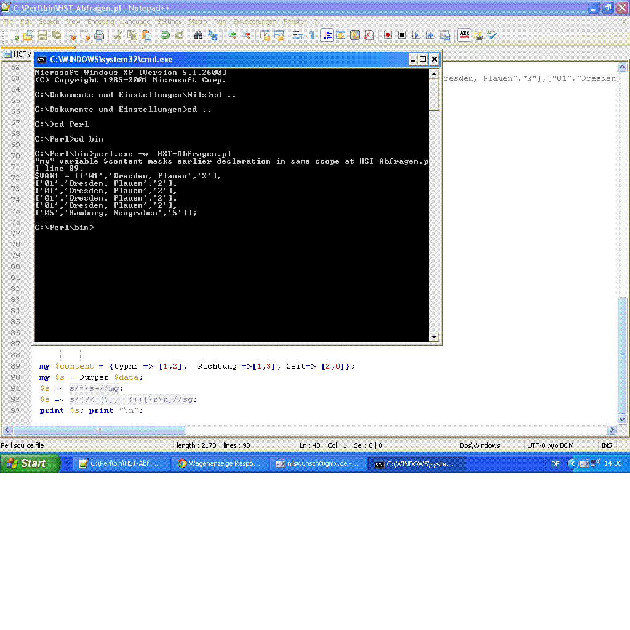Open Find with the binoculars icon

(x=199, y=35)
